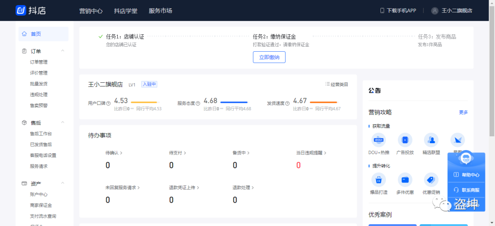Open 评价管理 in sidebar
495x226 pixels.
pyautogui.click(x=39, y=73)
